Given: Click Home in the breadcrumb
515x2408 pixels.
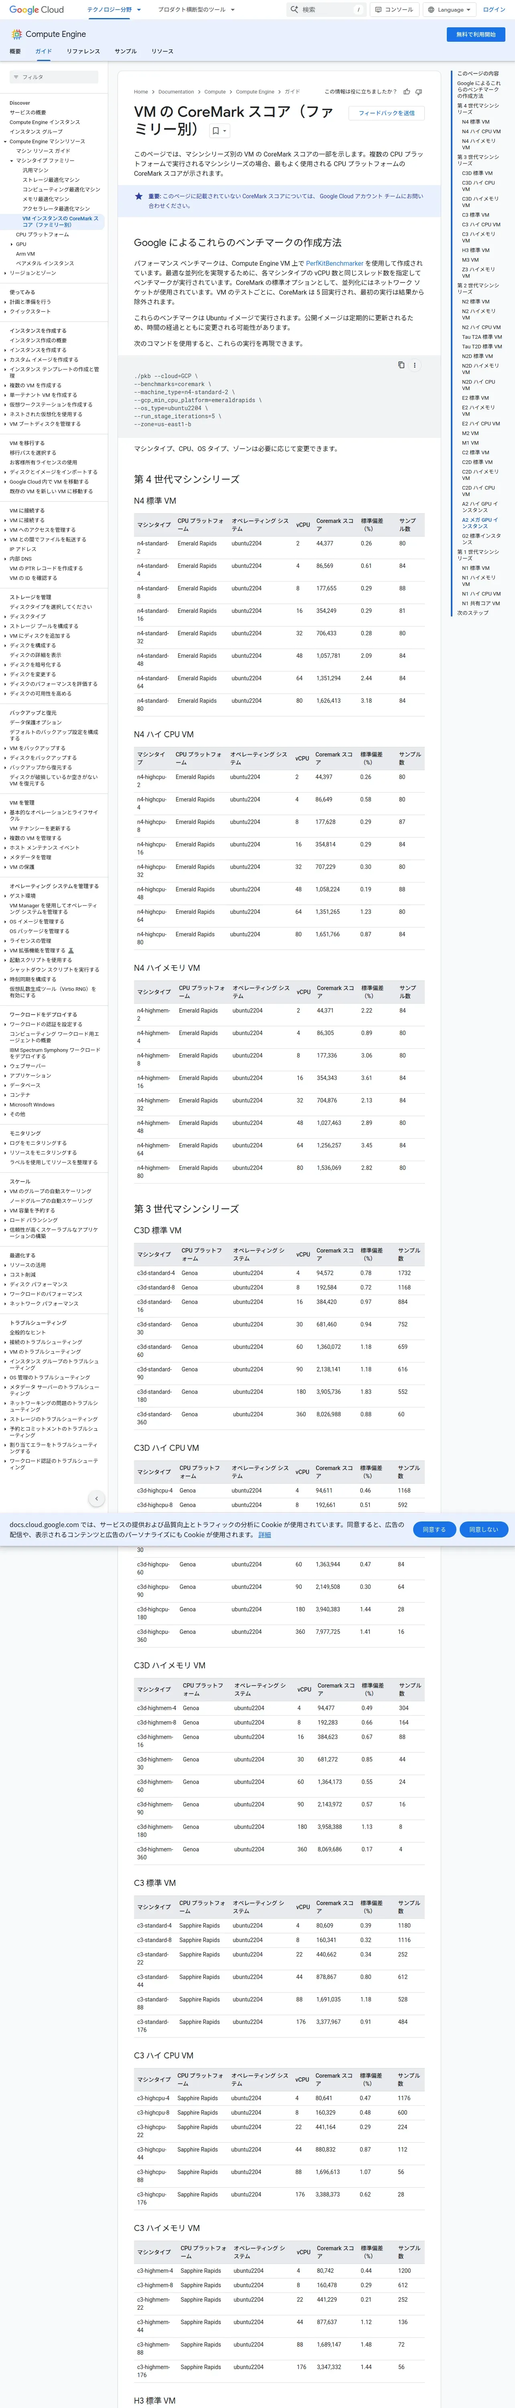Looking at the screenshot, I should (141, 92).
